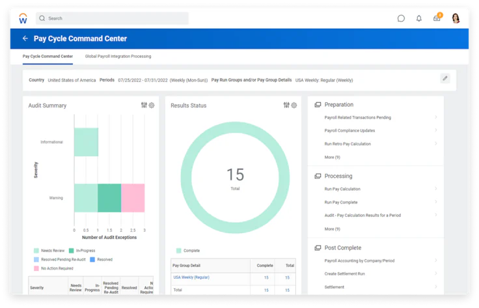
Task: Open Run Pay Complete
Action: (340, 203)
